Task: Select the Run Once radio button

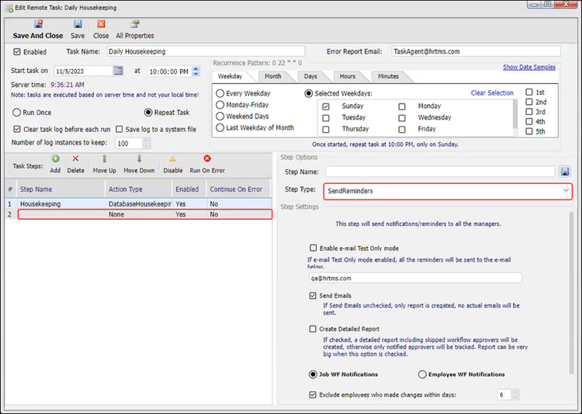Action: pos(17,113)
